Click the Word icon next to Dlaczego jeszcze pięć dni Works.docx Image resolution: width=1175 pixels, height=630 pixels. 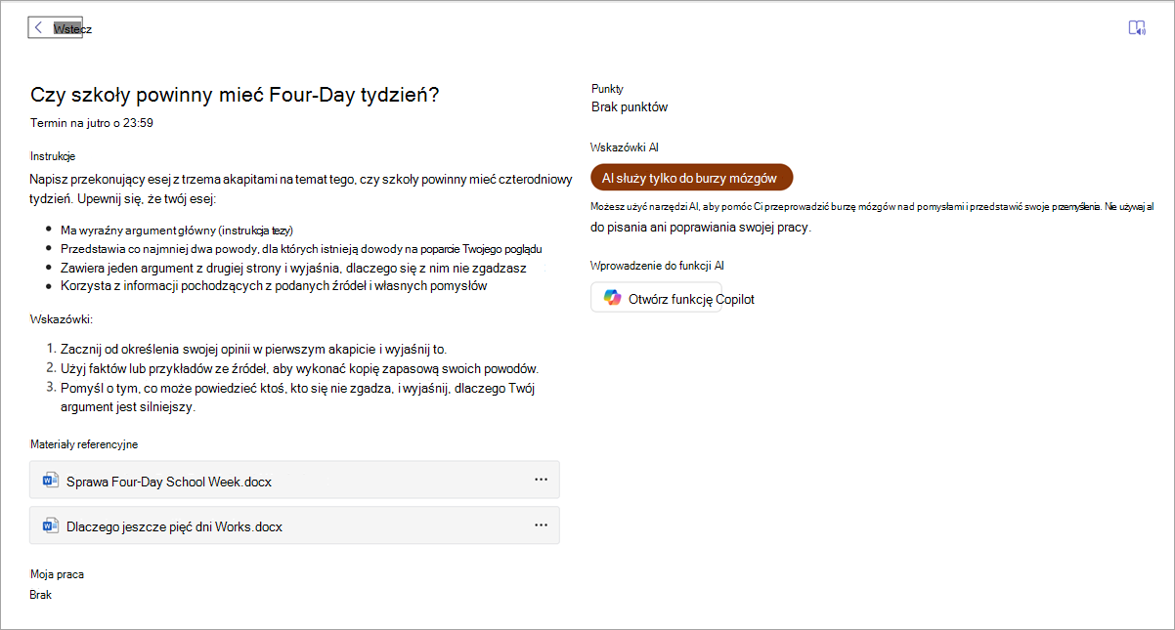[51, 525]
